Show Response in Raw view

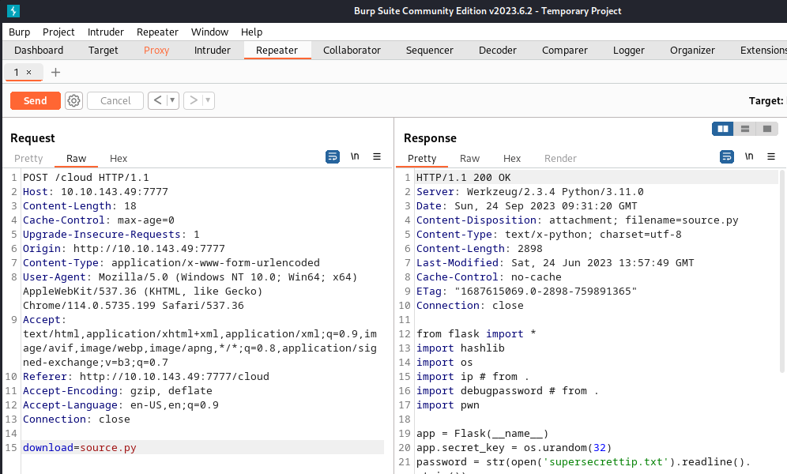coord(470,159)
